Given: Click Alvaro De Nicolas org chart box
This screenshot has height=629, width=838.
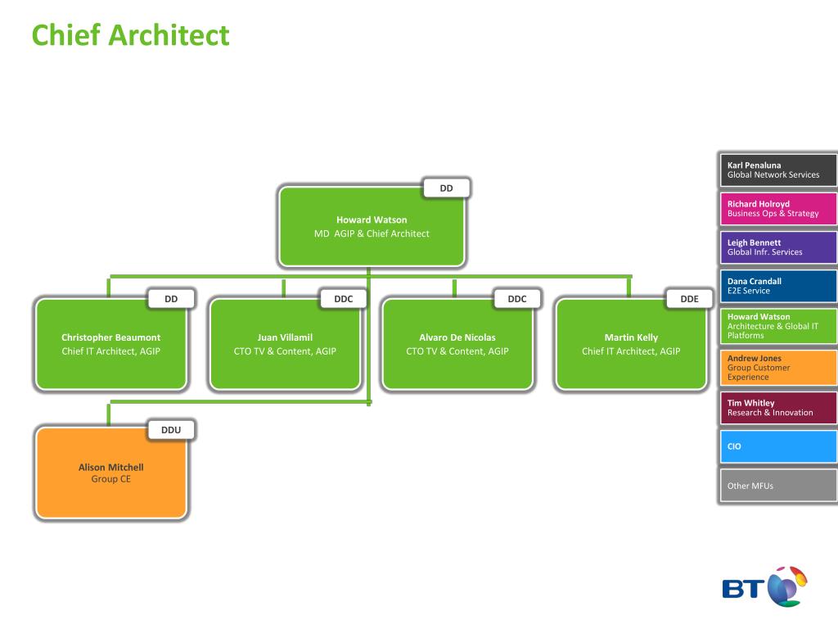Looking at the screenshot, I should 457,344.
